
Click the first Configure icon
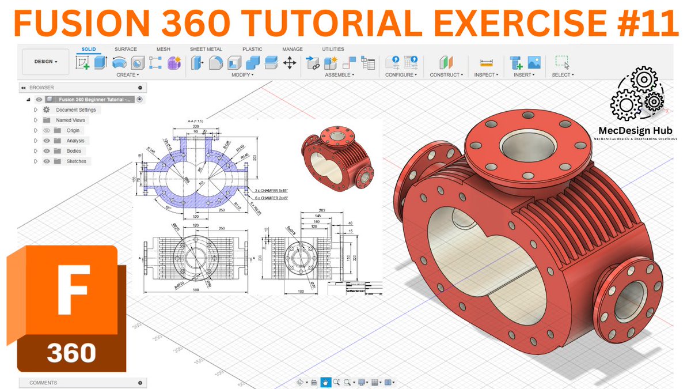tap(392, 62)
